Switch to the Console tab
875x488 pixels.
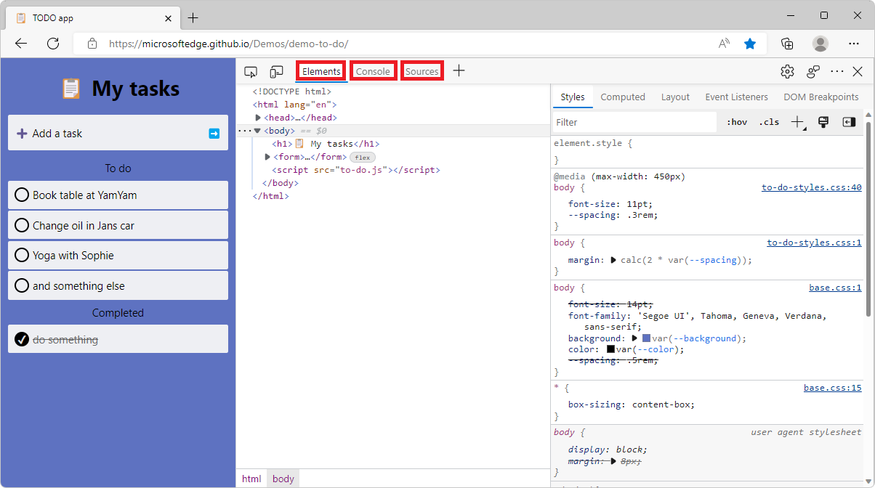(x=373, y=70)
